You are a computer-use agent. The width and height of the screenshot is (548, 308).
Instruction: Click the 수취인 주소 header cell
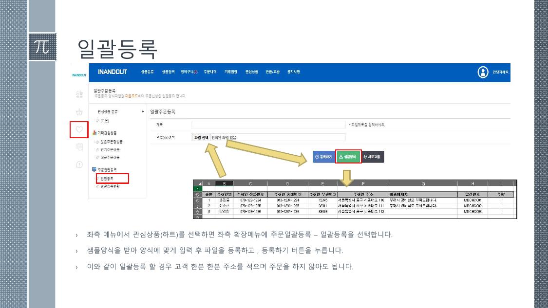[363, 195]
